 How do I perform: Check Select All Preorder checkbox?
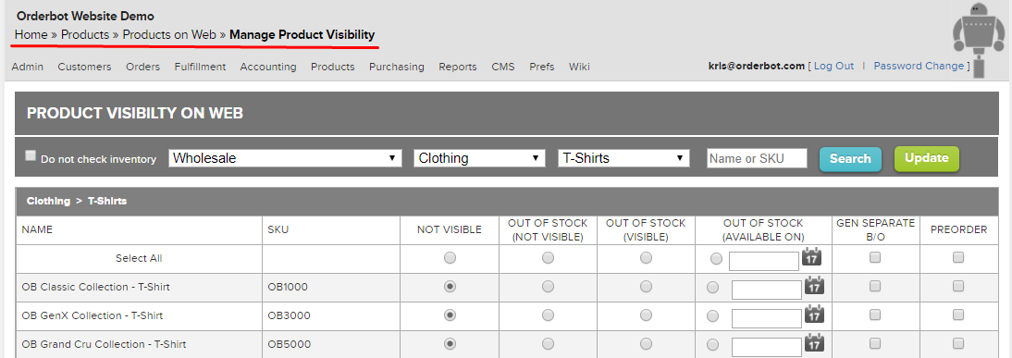point(958,257)
